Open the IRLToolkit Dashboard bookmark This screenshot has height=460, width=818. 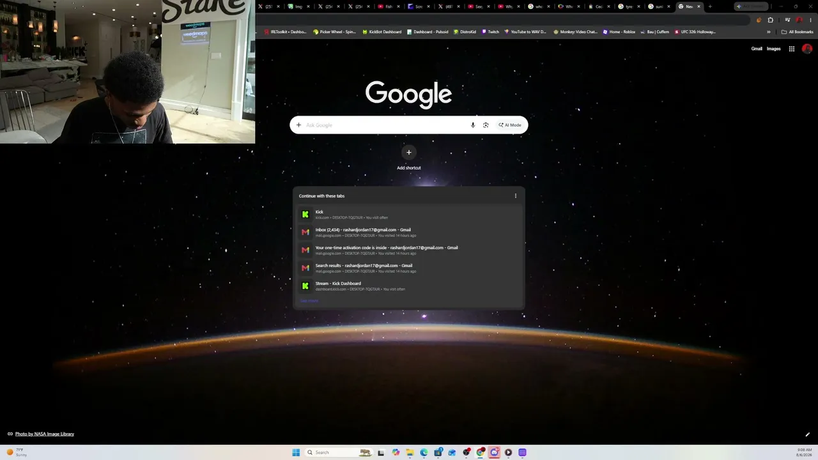(286, 32)
